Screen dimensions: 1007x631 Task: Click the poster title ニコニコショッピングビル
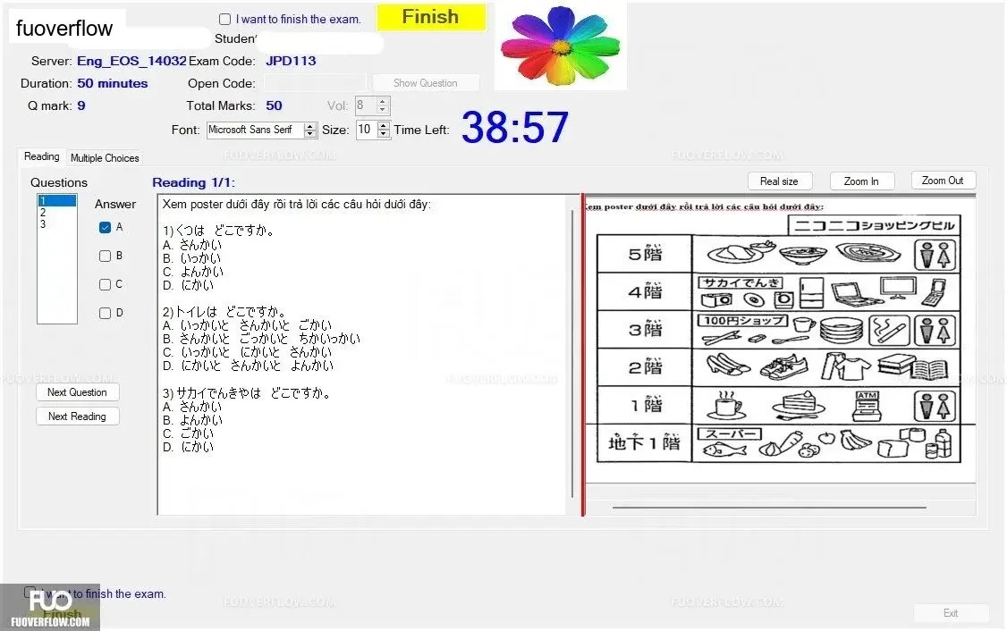pyautogui.click(x=874, y=225)
